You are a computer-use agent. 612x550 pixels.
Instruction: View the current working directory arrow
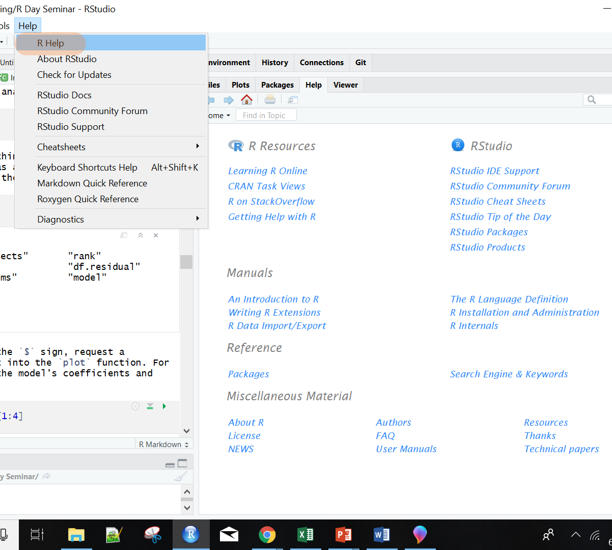point(46,476)
